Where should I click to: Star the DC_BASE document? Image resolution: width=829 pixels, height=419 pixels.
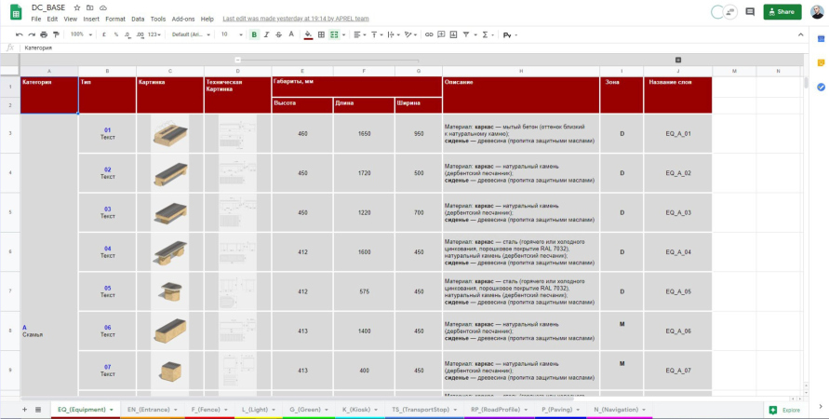point(76,7)
